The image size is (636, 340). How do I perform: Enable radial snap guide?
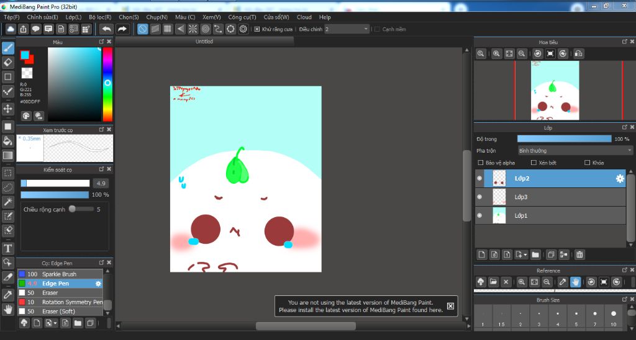coord(193,29)
